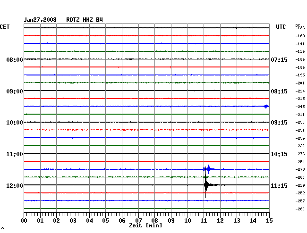
Task: Click x-axis minute label 15
Action: 269,221
